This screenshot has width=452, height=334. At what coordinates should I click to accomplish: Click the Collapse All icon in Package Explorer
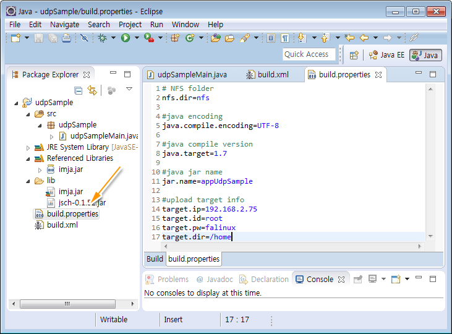click(78, 90)
